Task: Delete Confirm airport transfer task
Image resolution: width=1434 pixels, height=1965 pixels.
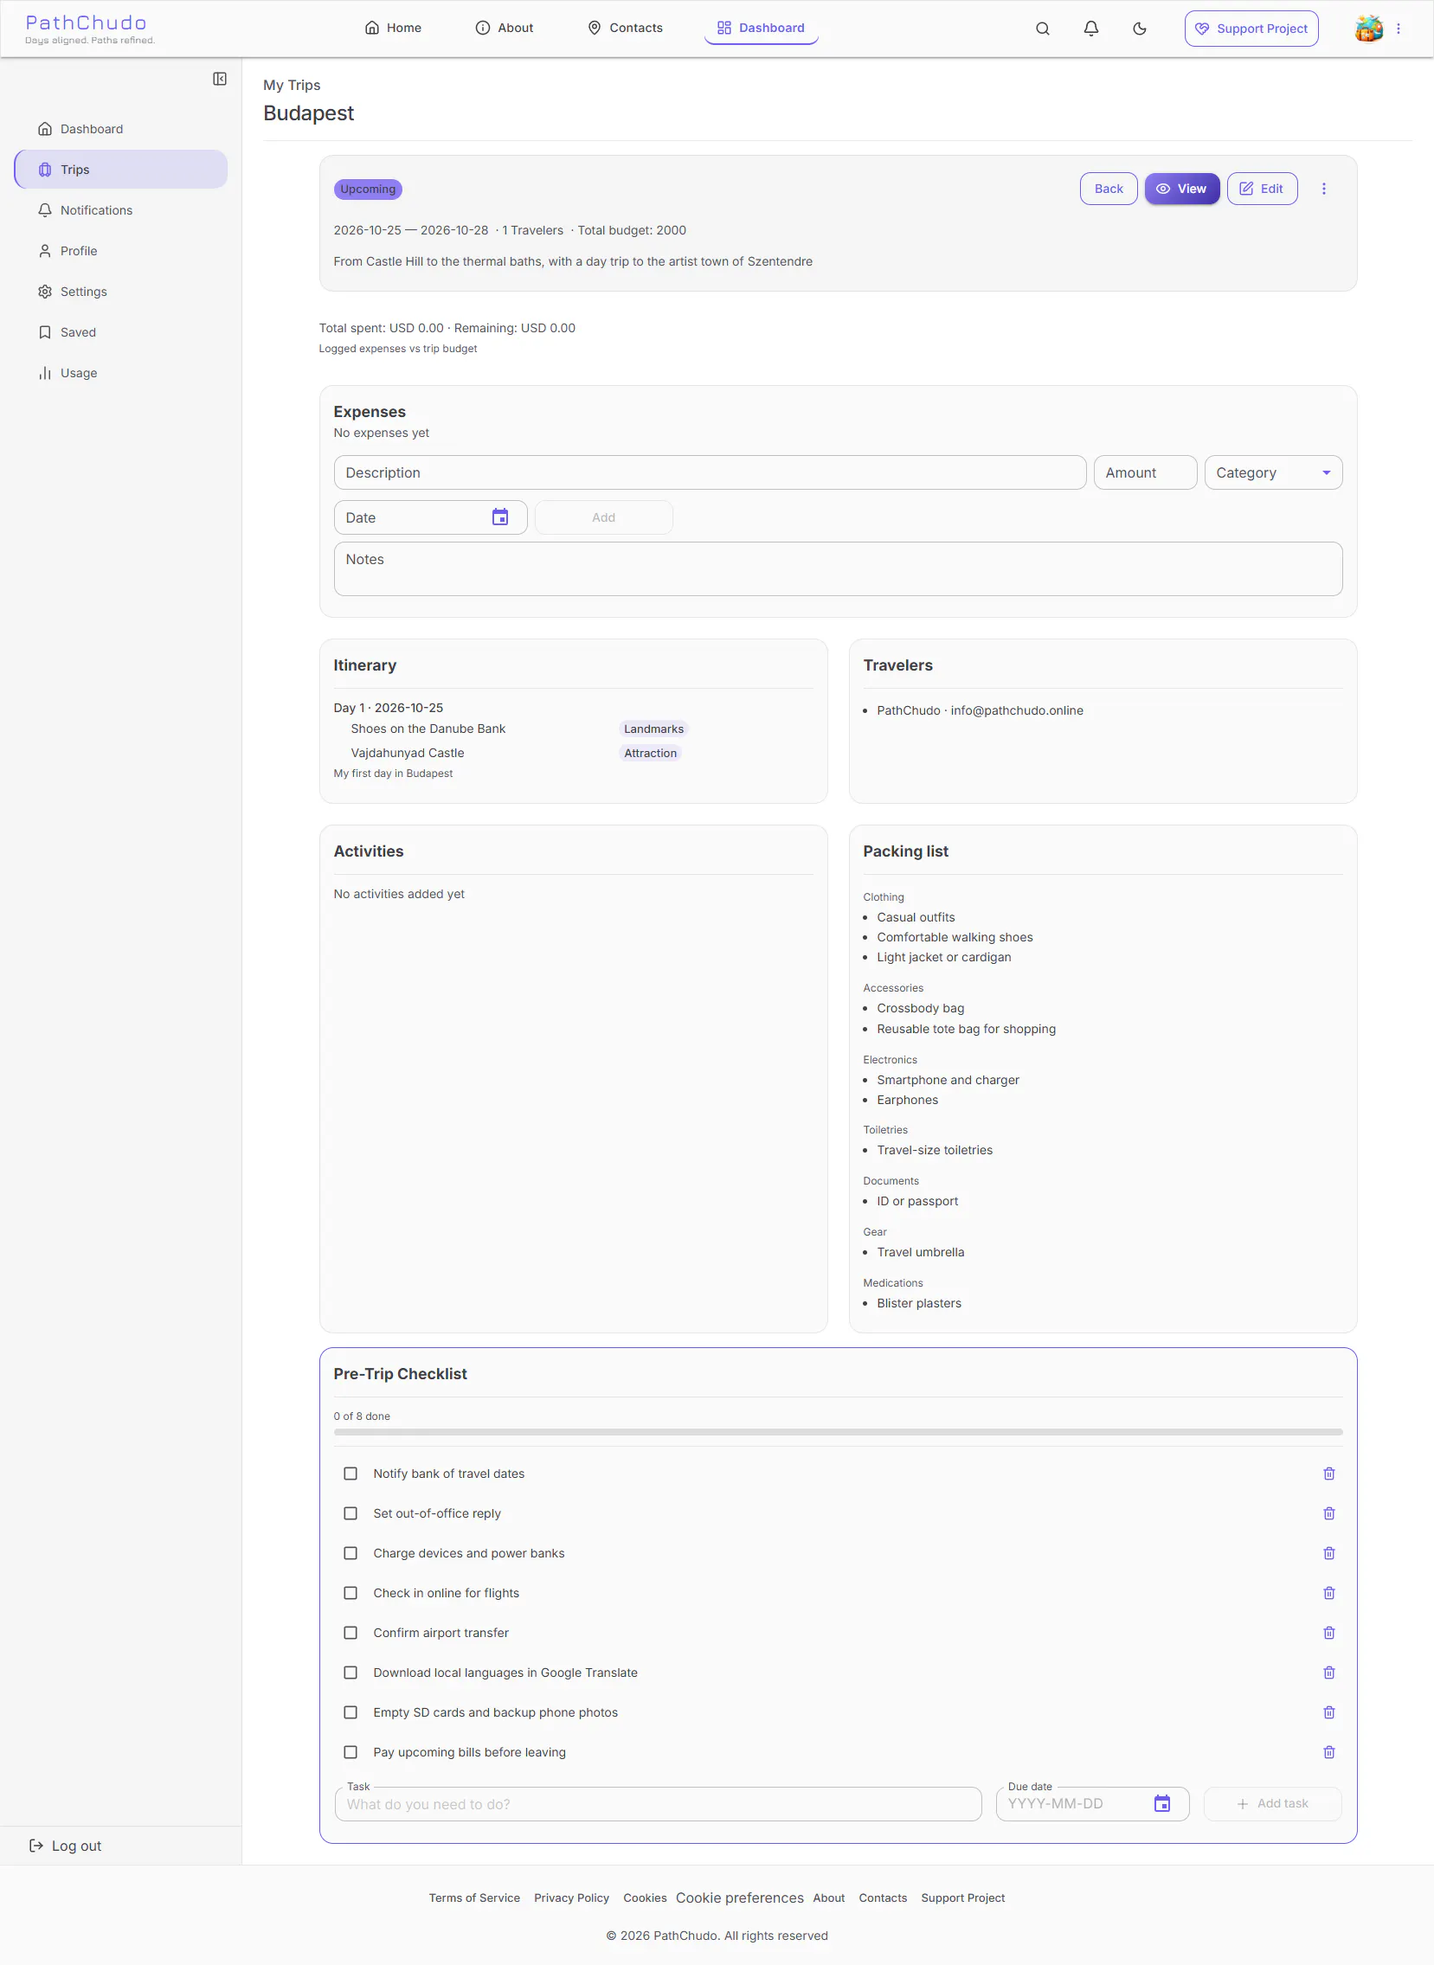Action: pos(1329,1634)
